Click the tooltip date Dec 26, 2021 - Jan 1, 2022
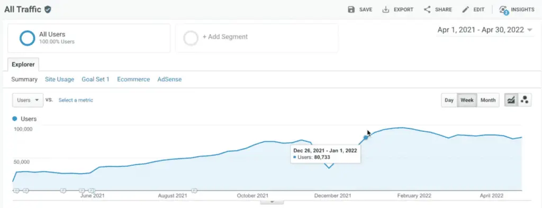 coord(326,150)
